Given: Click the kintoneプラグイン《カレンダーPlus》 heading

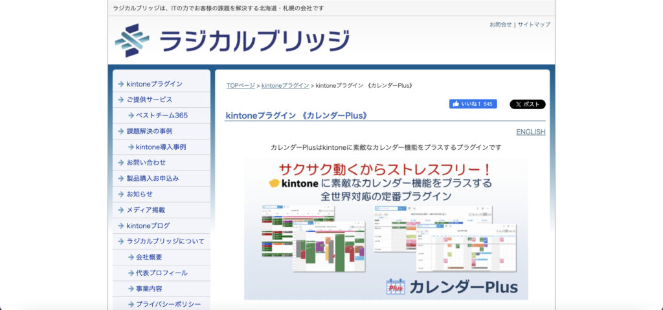Looking at the screenshot, I should [x=297, y=116].
